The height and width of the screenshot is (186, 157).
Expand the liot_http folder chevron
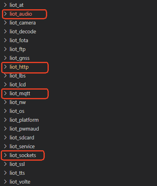tap(5, 67)
